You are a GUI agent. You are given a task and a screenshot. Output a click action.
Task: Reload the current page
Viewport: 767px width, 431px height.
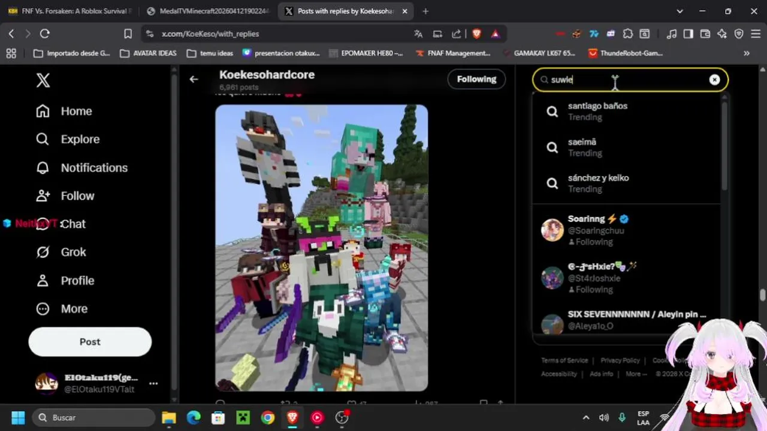point(45,34)
